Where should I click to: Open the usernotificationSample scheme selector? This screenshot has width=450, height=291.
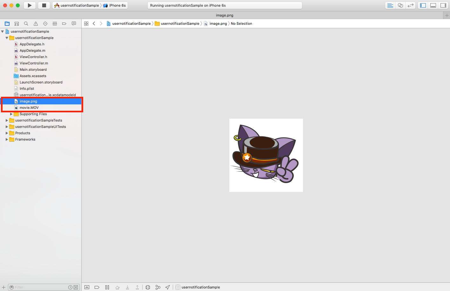pos(77,5)
